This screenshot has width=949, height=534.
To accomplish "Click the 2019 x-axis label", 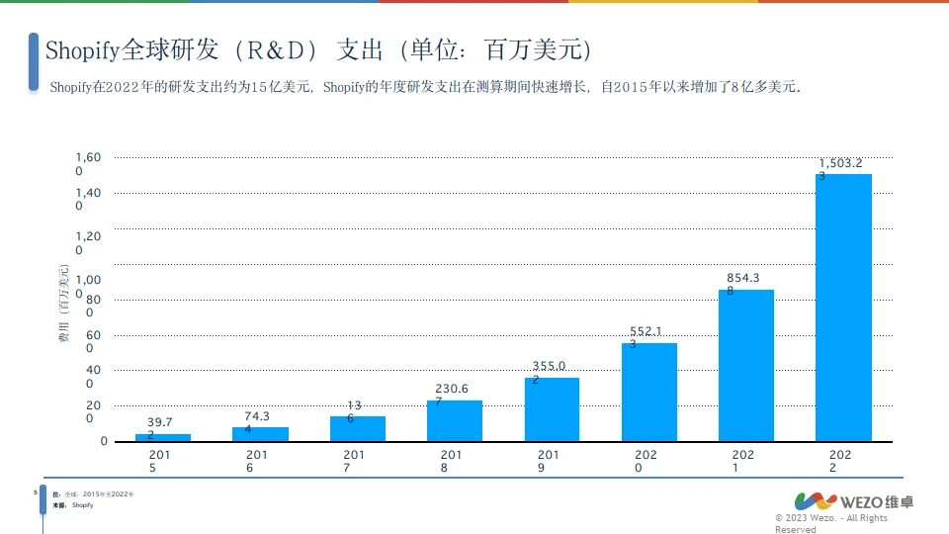I will pos(549,461).
